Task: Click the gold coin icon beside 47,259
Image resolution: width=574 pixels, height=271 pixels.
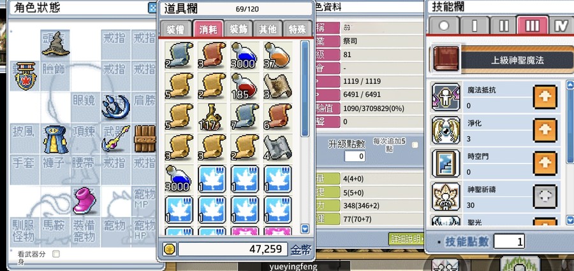Action: [170, 249]
